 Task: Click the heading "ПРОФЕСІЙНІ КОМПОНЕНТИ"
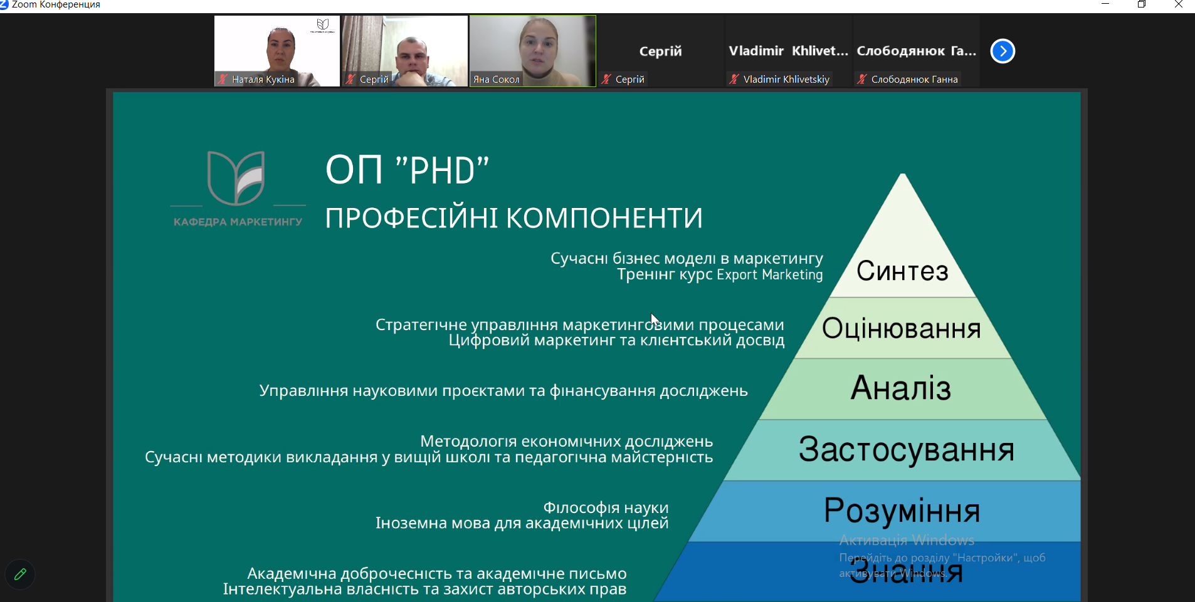514,218
